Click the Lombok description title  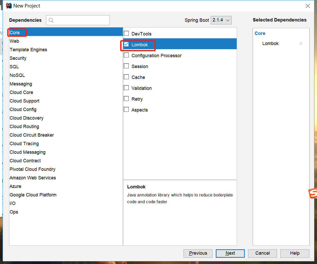coord(136,187)
